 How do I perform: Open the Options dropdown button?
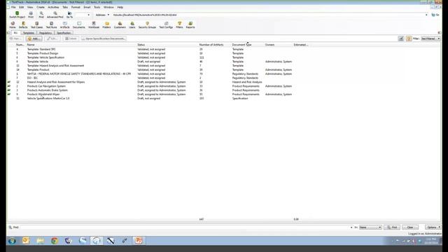click(433, 227)
